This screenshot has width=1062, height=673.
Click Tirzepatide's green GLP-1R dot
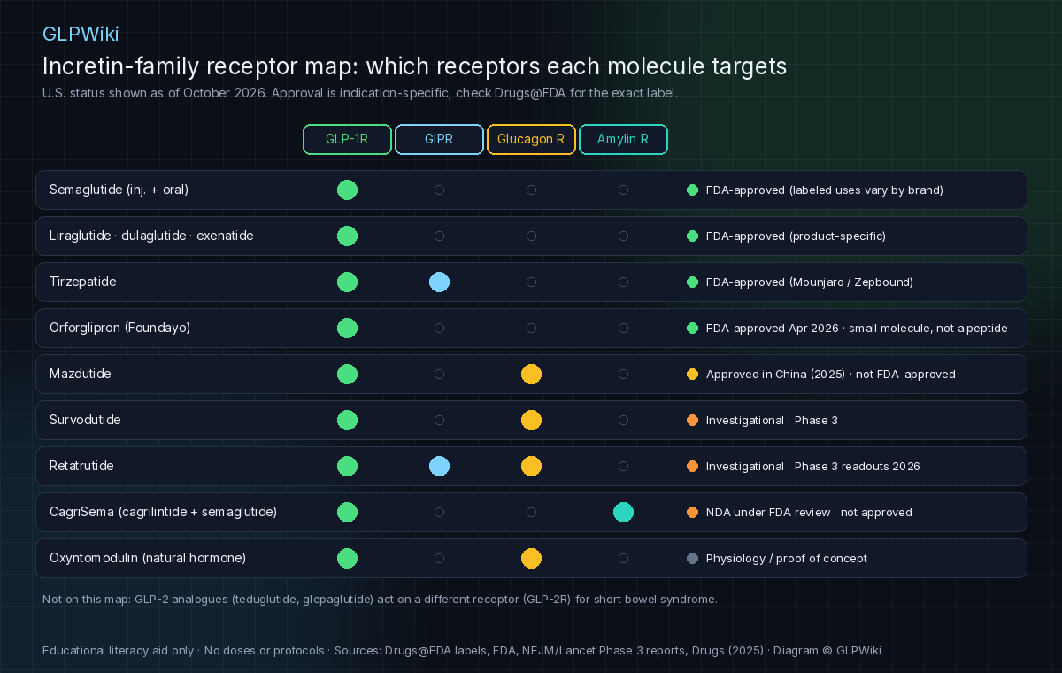pos(347,282)
